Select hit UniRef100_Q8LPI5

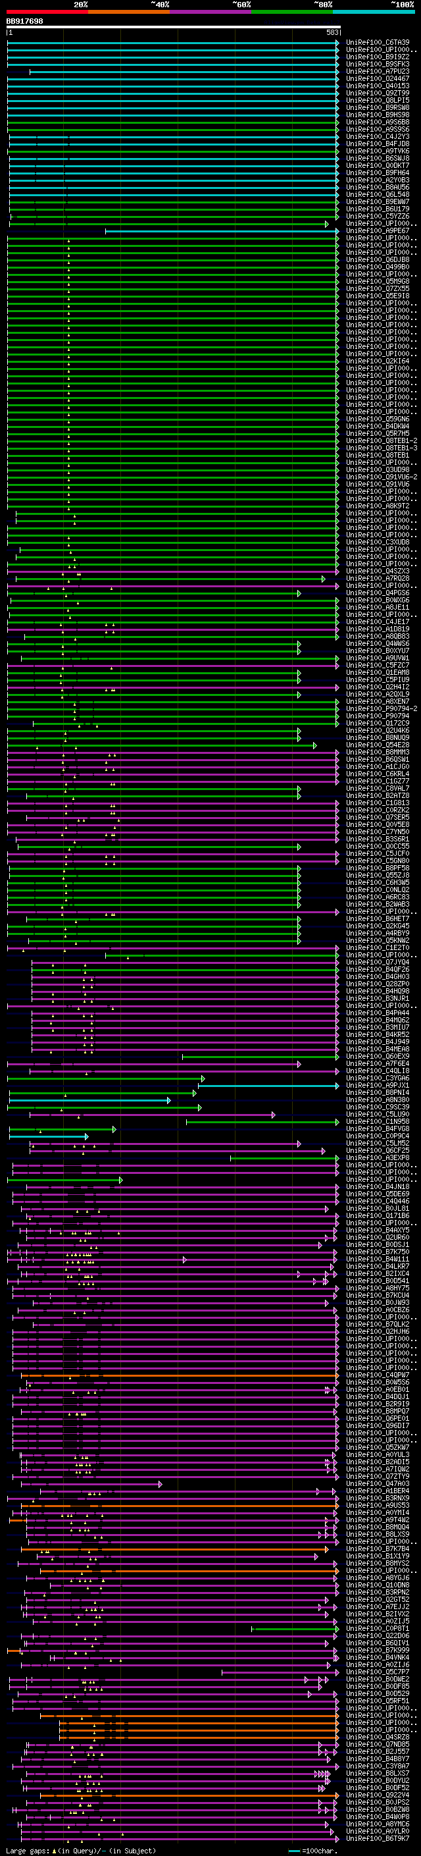coord(378,100)
